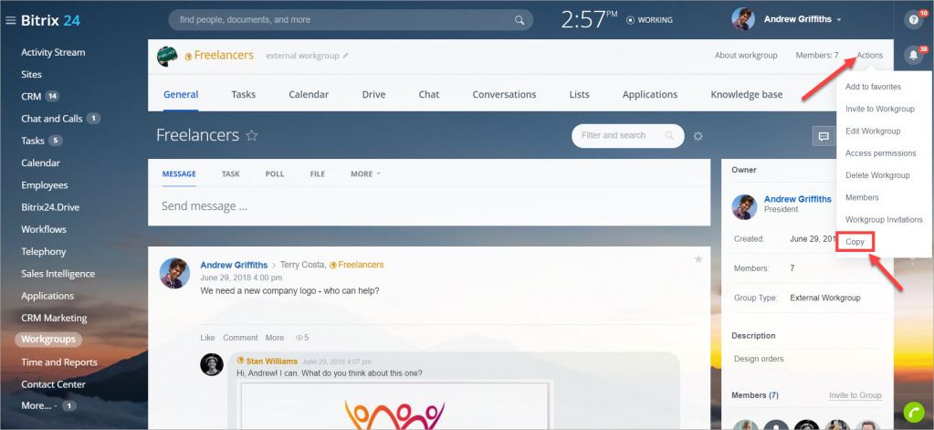Open Telephony in the sidebar
The height and width of the screenshot is (430, 934).
(x=44, y=251)
